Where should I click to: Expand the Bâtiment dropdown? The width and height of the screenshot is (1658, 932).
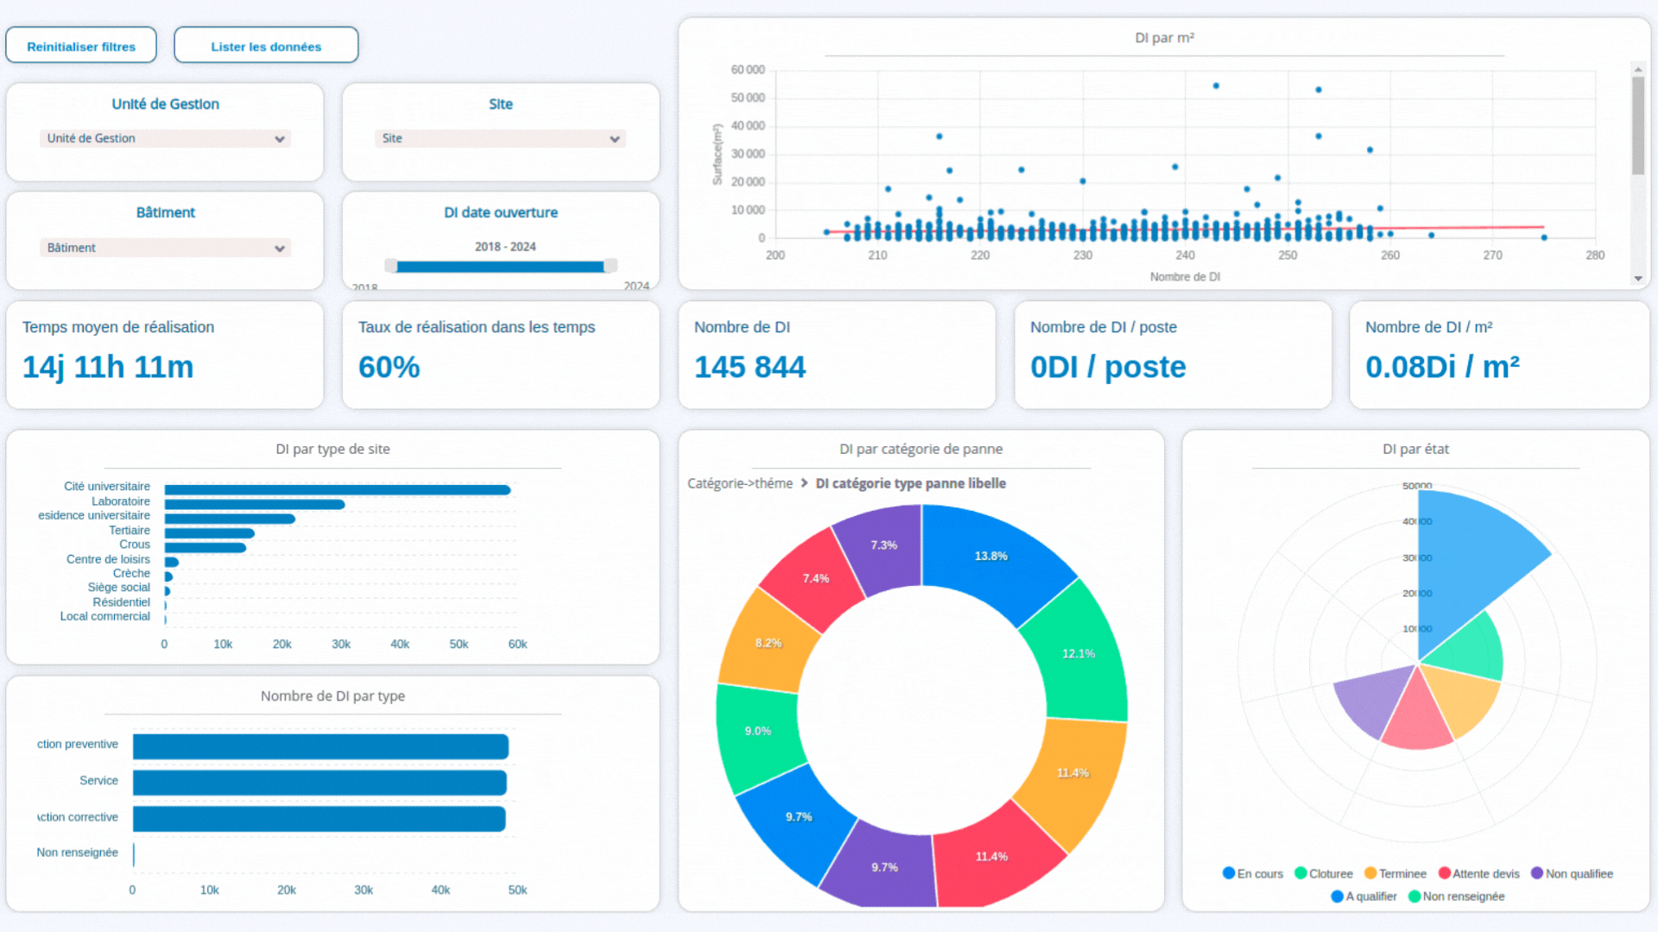(x=165, y=248)
